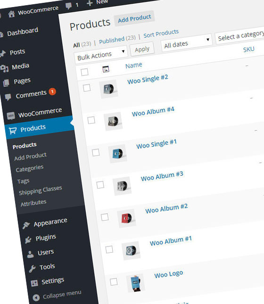Sort by Name column header
The image size is (264, 304).
[x=133, y=66]
